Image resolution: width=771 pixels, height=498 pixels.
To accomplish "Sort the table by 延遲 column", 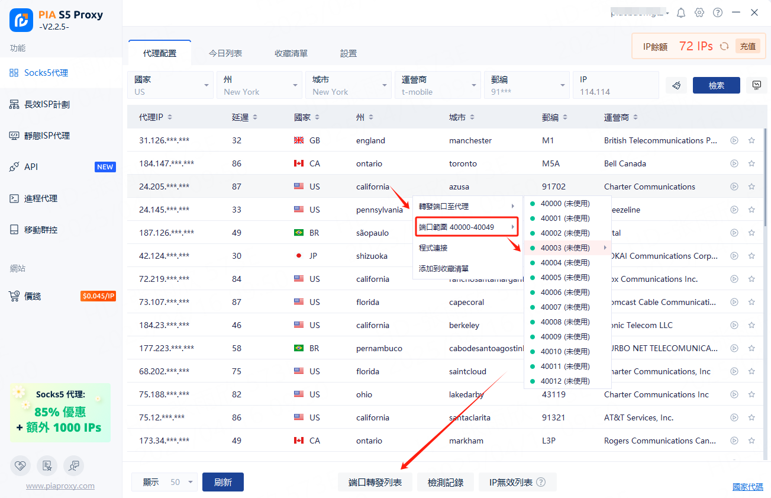I will 244,117.
